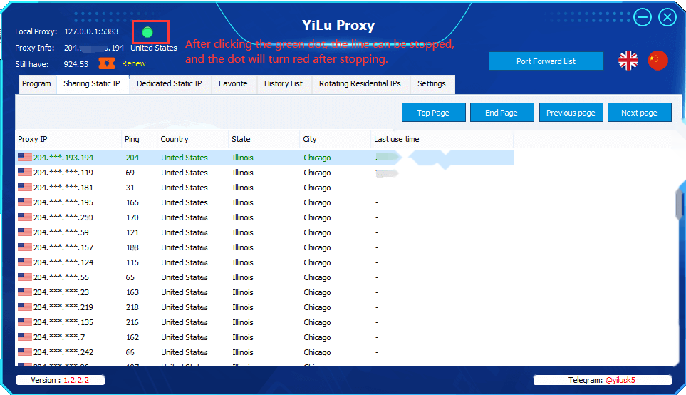Open the Favorite tab
The height and width of the screenshot is (395, 686).
point(233,84)
